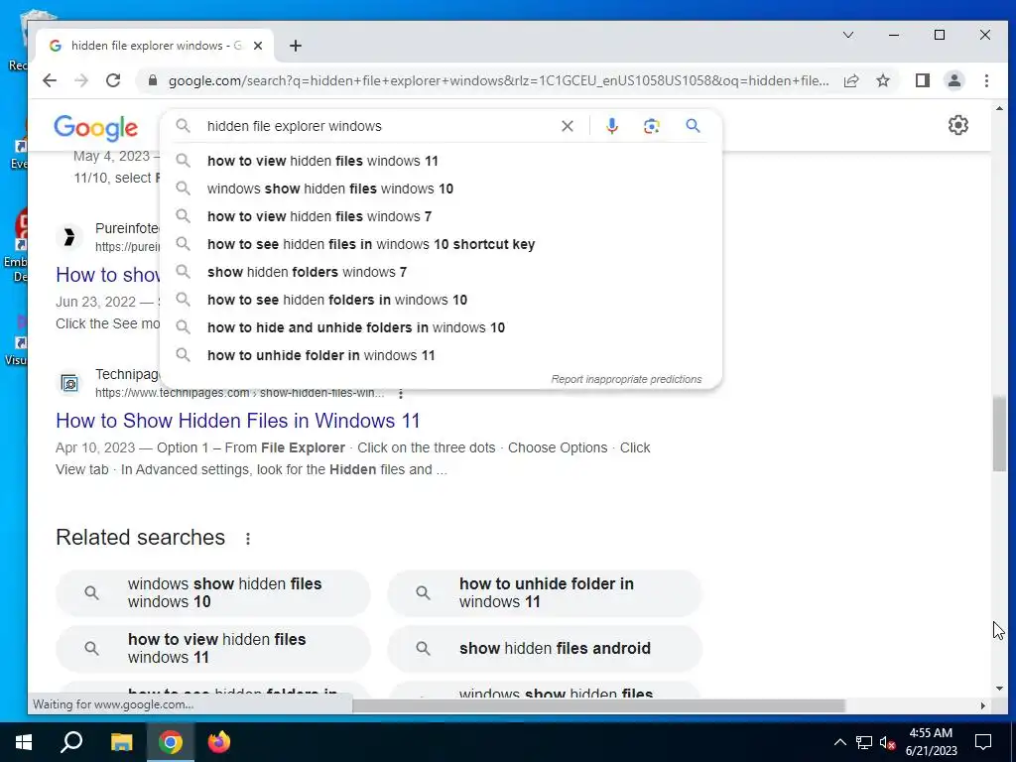Open Related searches three-dot menu
Screen dimensions: 1016x762
(247, 539)
